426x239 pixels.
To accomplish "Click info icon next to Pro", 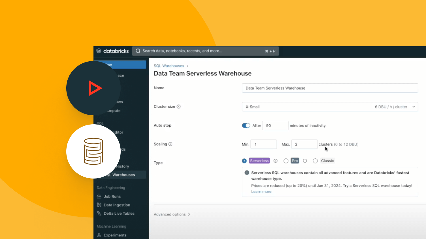I will [x=305, y=161].
